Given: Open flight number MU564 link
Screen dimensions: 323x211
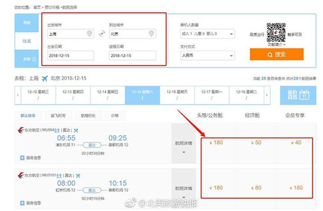Looking at the screenshot, I should 48,130.
